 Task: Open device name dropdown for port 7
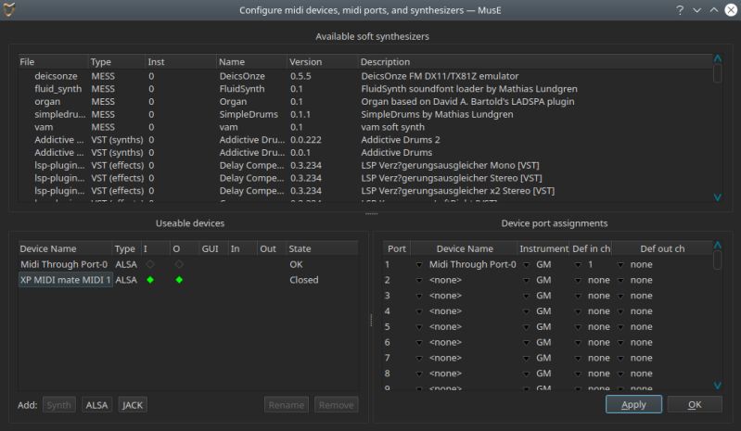coord(419,359)
